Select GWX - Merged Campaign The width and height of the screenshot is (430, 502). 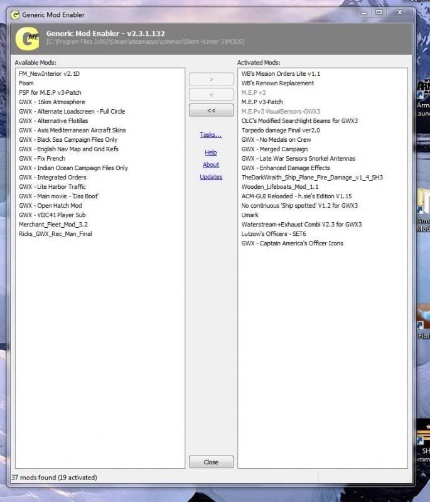coord(275,149)
